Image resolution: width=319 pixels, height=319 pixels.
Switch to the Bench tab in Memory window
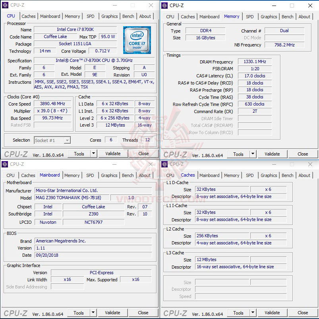coord(287,17)
